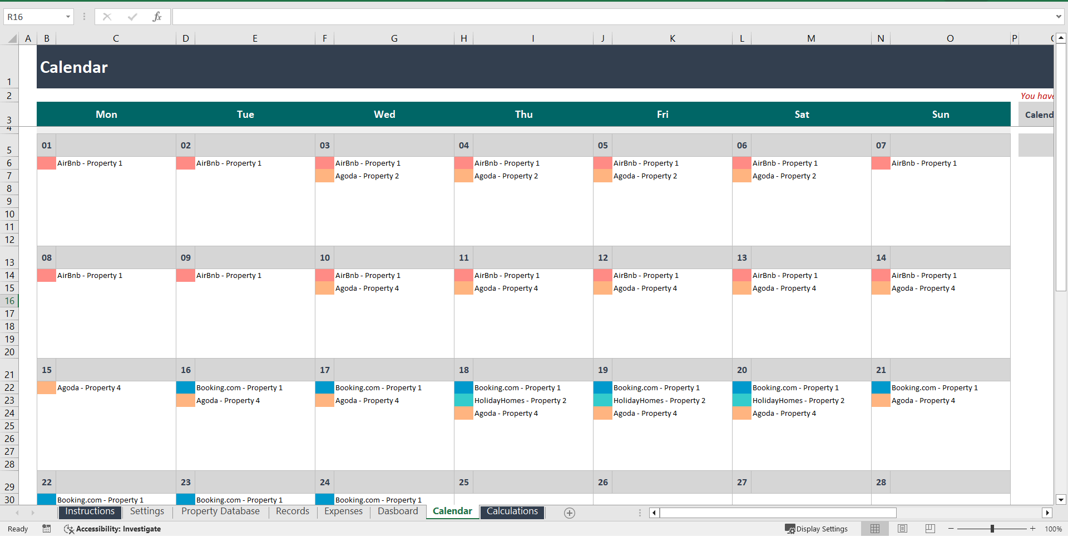Add a new sheet with plus icon

pos(569,513)
